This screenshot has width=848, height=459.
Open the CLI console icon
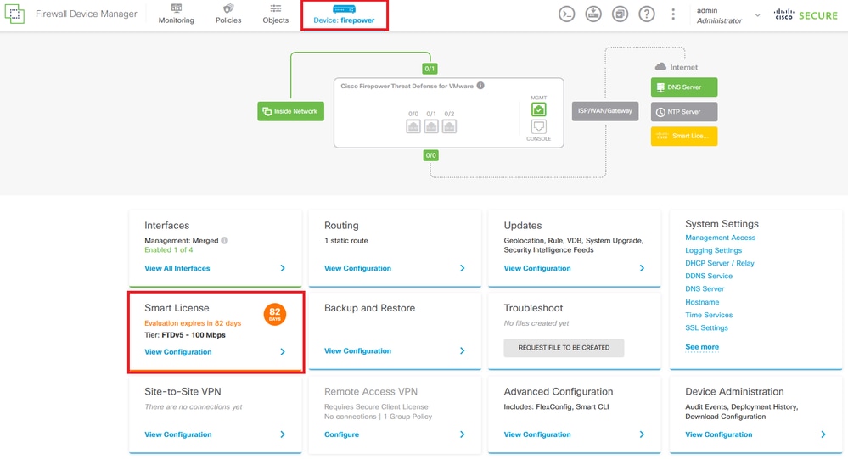[566, 14]
